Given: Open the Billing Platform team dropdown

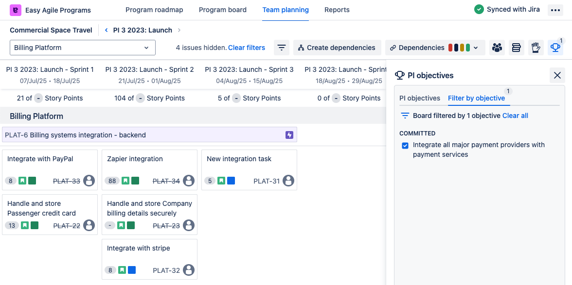Looking at the screenshot, I should click(x=83, y=48).
